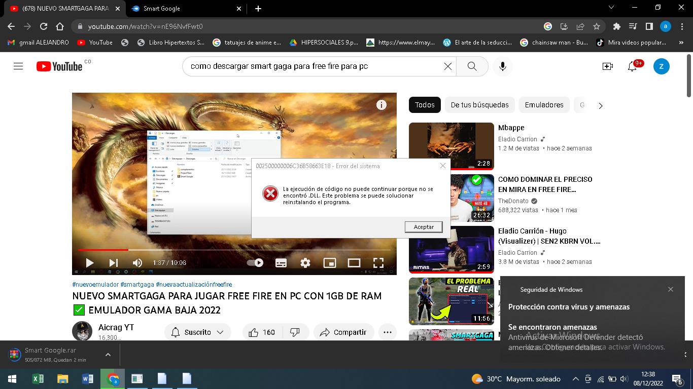693x389 pixels.
Task: Show more filter chips with arrow
Action: pyautogui.click(x=601, y=105)
